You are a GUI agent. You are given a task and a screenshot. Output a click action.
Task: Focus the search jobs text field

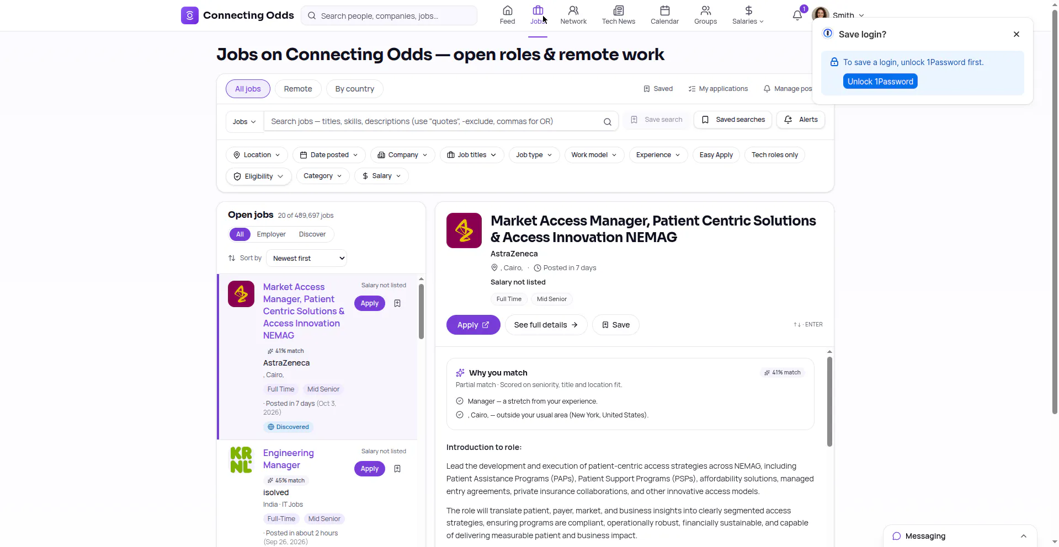coord(433,121)
